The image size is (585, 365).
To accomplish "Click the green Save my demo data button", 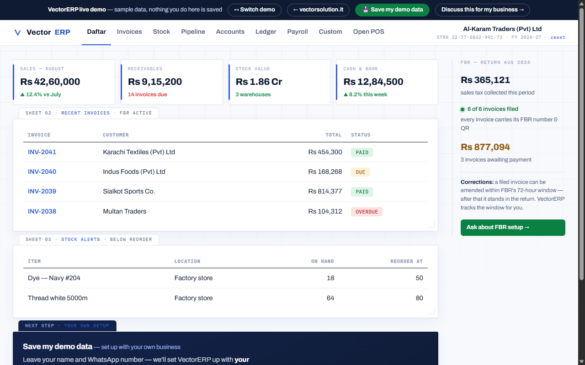I will 392,10.
